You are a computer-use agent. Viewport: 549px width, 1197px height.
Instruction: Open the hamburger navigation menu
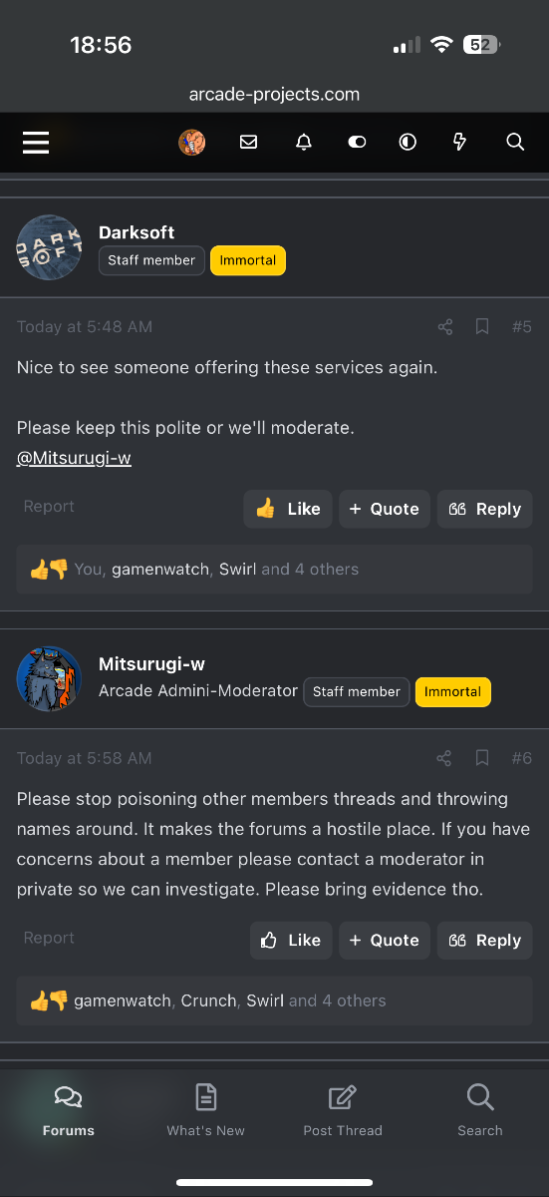point(36,143)
